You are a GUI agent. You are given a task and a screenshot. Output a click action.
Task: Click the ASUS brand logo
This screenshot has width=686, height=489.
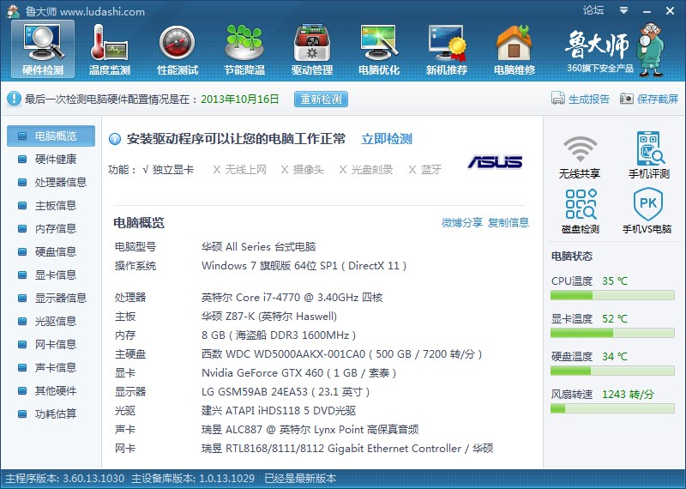(x=495, y=162)
